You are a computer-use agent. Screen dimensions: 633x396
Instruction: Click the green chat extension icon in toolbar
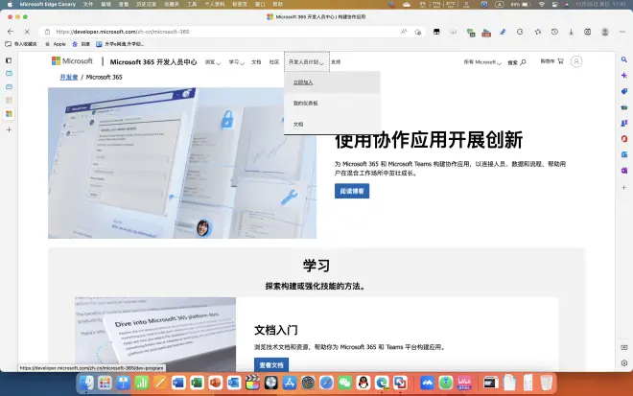click(471, 33)
